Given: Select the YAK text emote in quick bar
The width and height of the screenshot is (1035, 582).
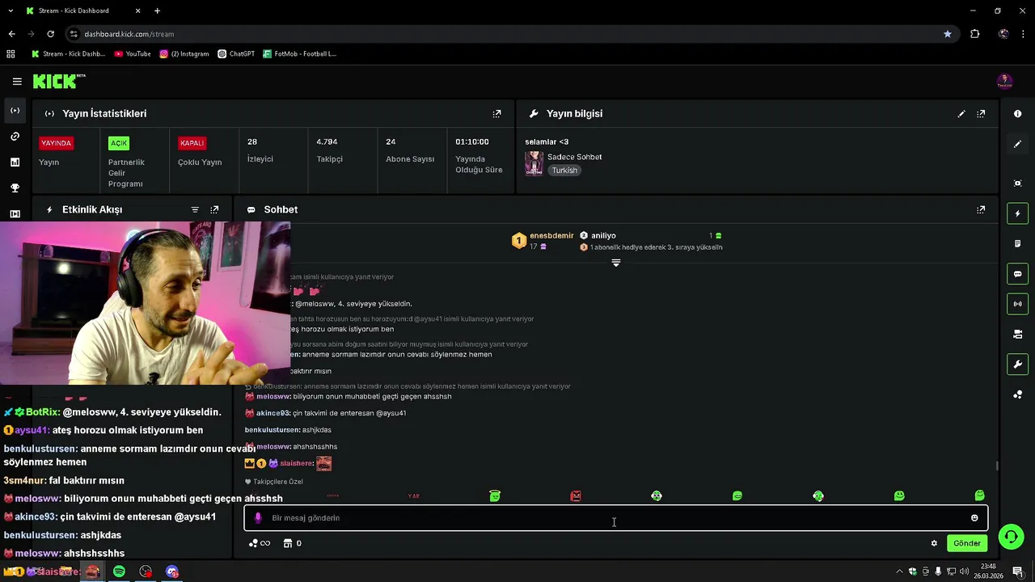Looking at the screenshot, I should tap(414, 496).
